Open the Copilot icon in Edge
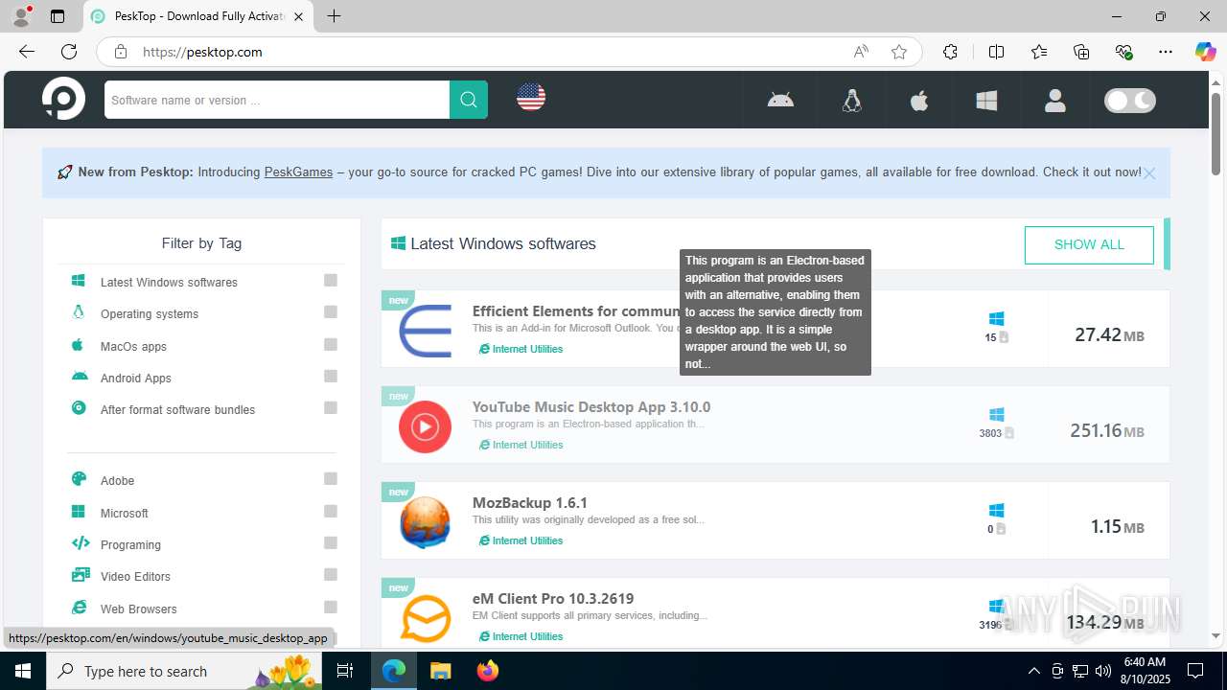 click(x=1205, y=52)
